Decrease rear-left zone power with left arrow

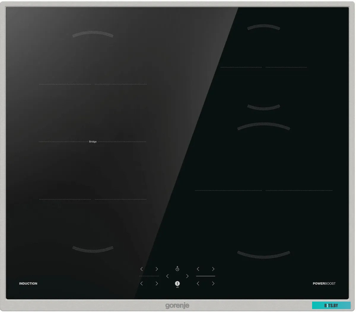[x=142, y=269]
